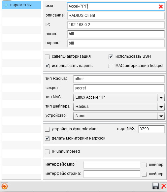Image resolution: width=167 pixels, height=192 pixels.
Task: Open the тип шейпера dropdown arrow
Action: click(x=161, y=107)
